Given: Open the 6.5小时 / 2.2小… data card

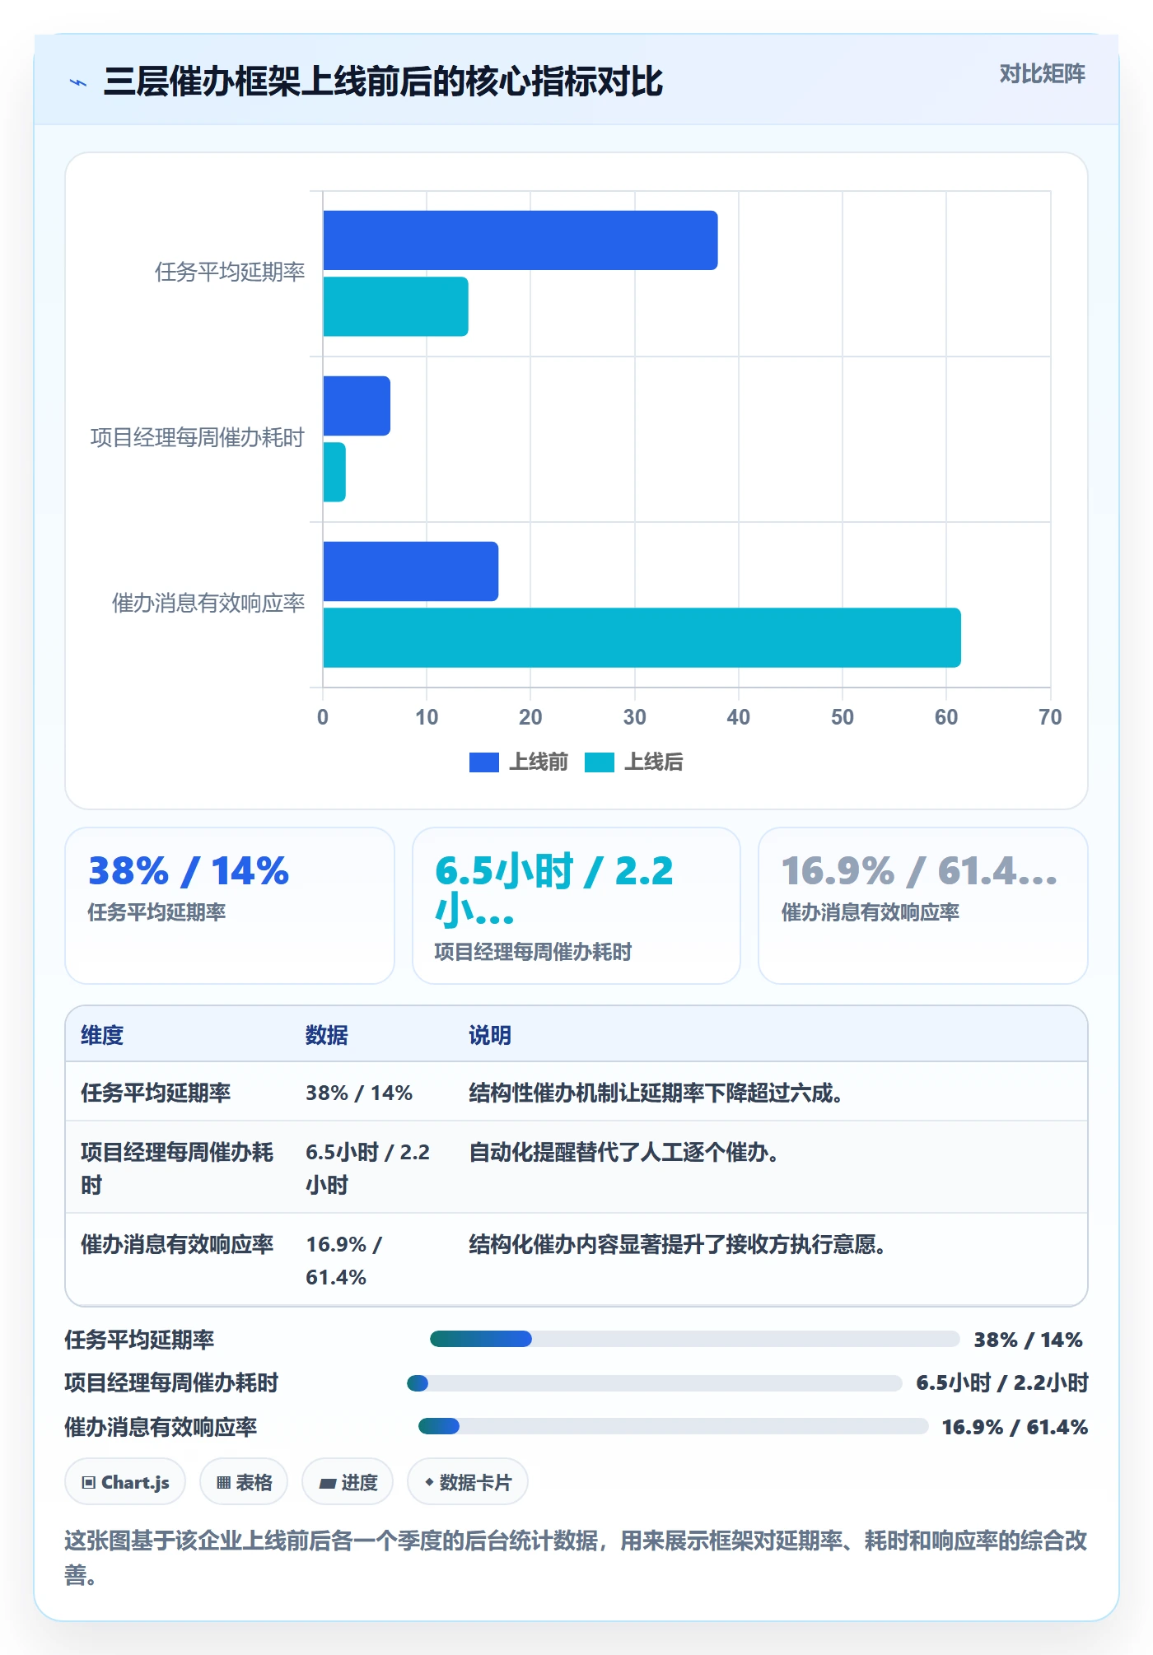Looking at the screenshot, I should [576, 906].
